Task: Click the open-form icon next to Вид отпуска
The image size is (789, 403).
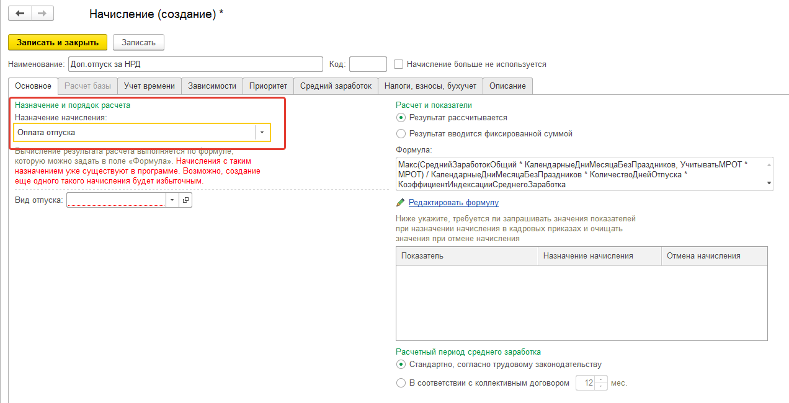Action: (x=185, y=200)
